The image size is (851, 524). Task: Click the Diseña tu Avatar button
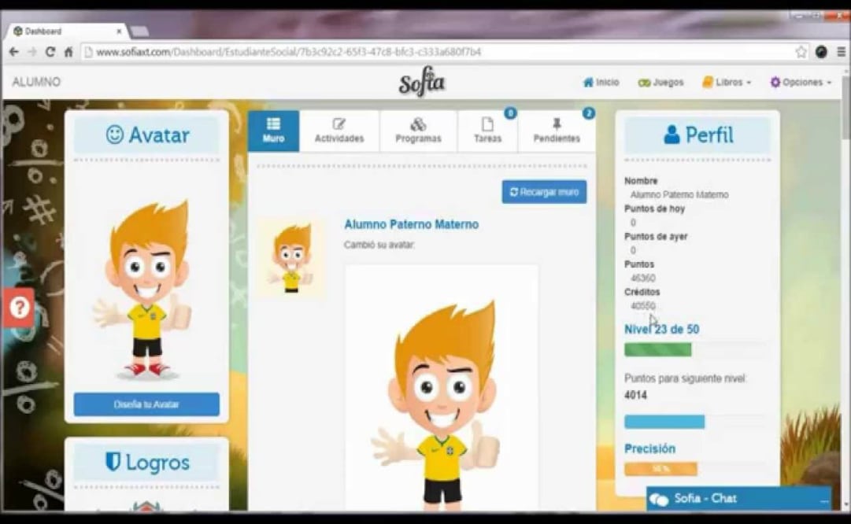coord(146,404)
